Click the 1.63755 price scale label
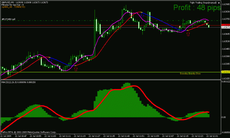230x138 pixels. [x=226, y=19]
